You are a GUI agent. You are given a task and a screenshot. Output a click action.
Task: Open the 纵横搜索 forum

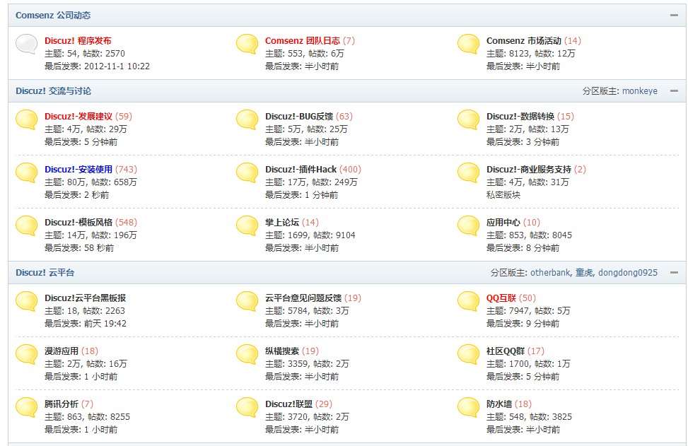(x=282, y=351)
